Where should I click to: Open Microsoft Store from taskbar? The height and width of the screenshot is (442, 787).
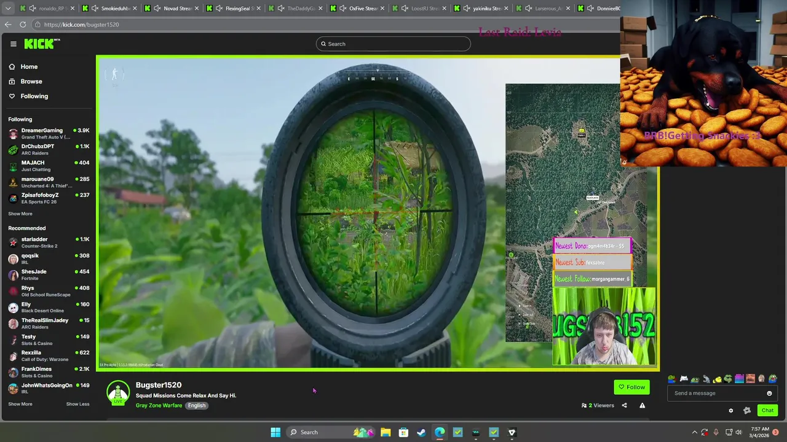(x=403, y=432)
